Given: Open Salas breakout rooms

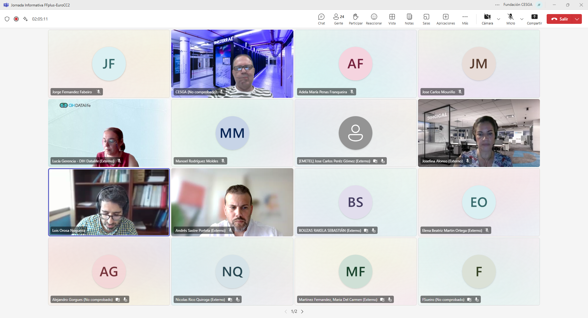Looking at the screenshot, I should 426,19.
